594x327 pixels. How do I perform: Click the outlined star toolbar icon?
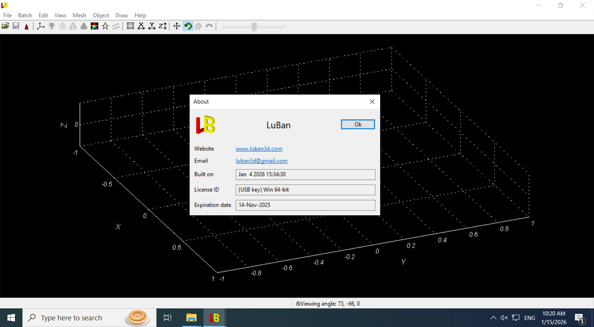point(105,26)
